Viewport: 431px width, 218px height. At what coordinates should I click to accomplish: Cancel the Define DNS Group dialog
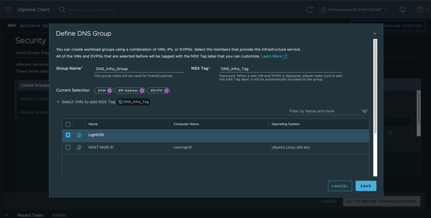[340, 186]
